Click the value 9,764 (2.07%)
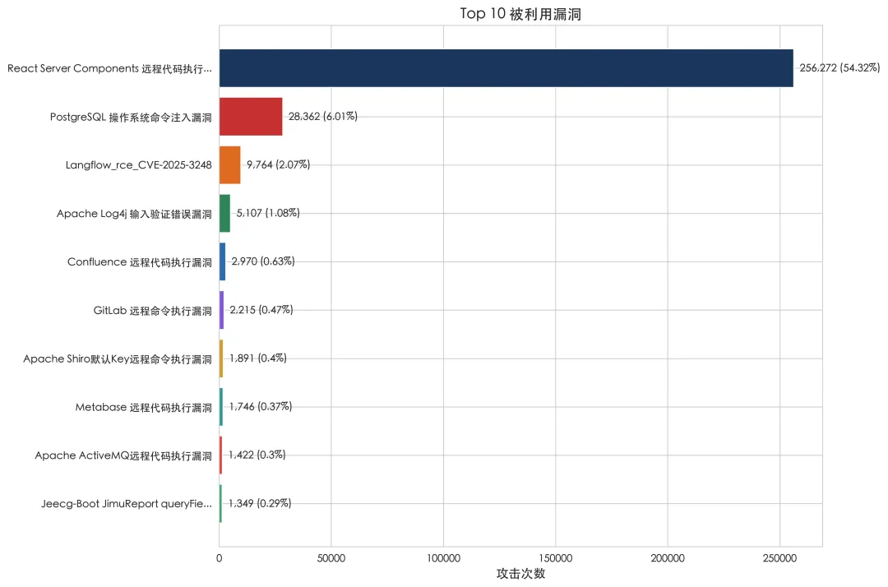This screenshot has width=888, height=587. pos(278,164)
